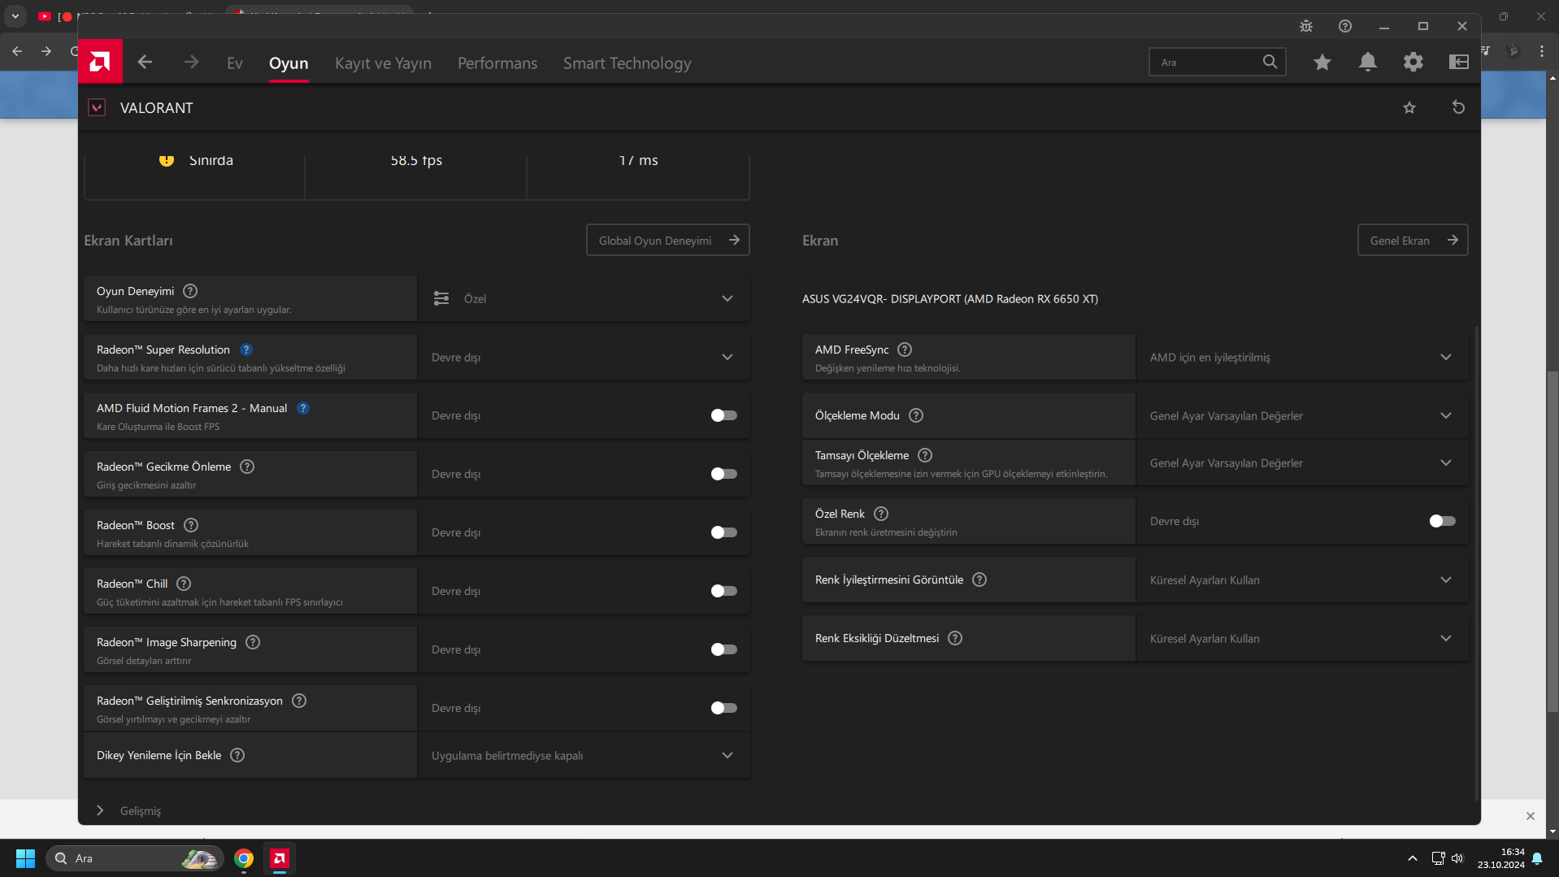The image size is (1559, 877).
Task: Open the Windows Start menu
Action: click(x=25, y=858)
